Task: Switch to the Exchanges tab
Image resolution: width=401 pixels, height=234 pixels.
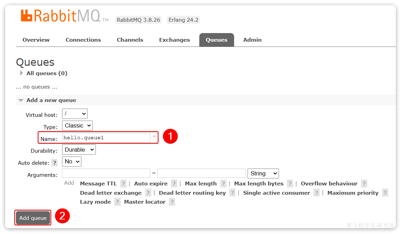Action: tap(174, 40)
